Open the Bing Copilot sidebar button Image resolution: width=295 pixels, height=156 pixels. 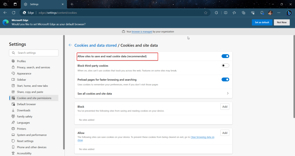pyautogui.click(x=289, y=13)
